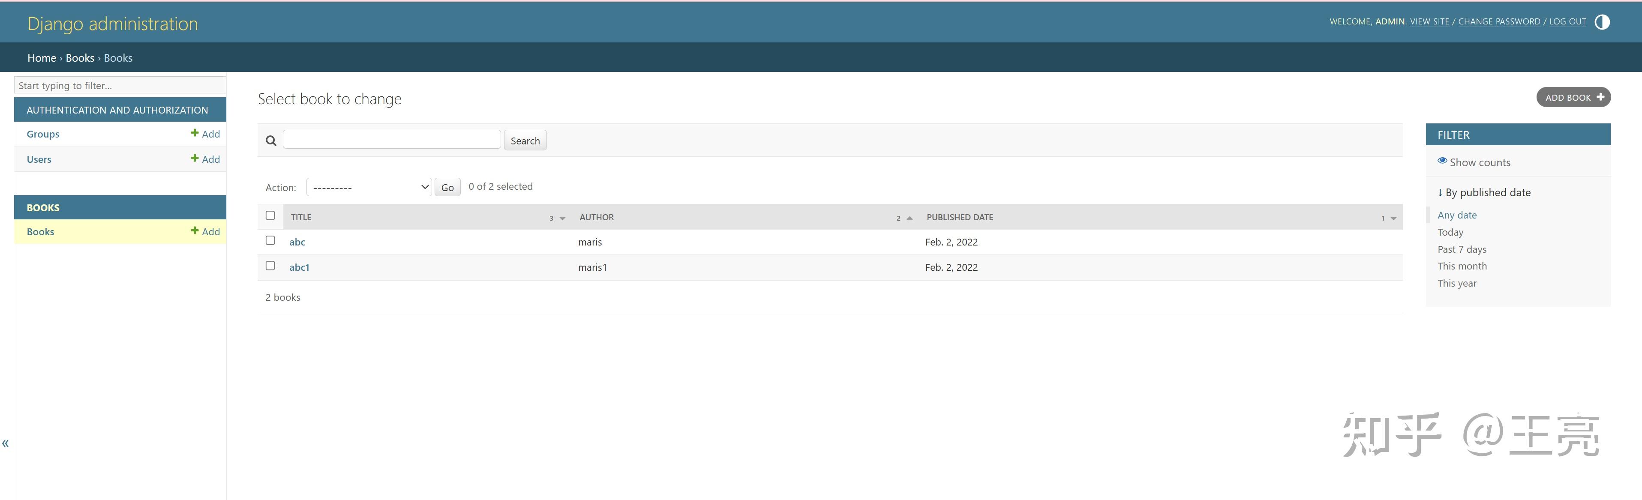This screenshot has width=1642, height=500.
Task: Click the plus icon next to Users Add
Action: click(195, 159)
